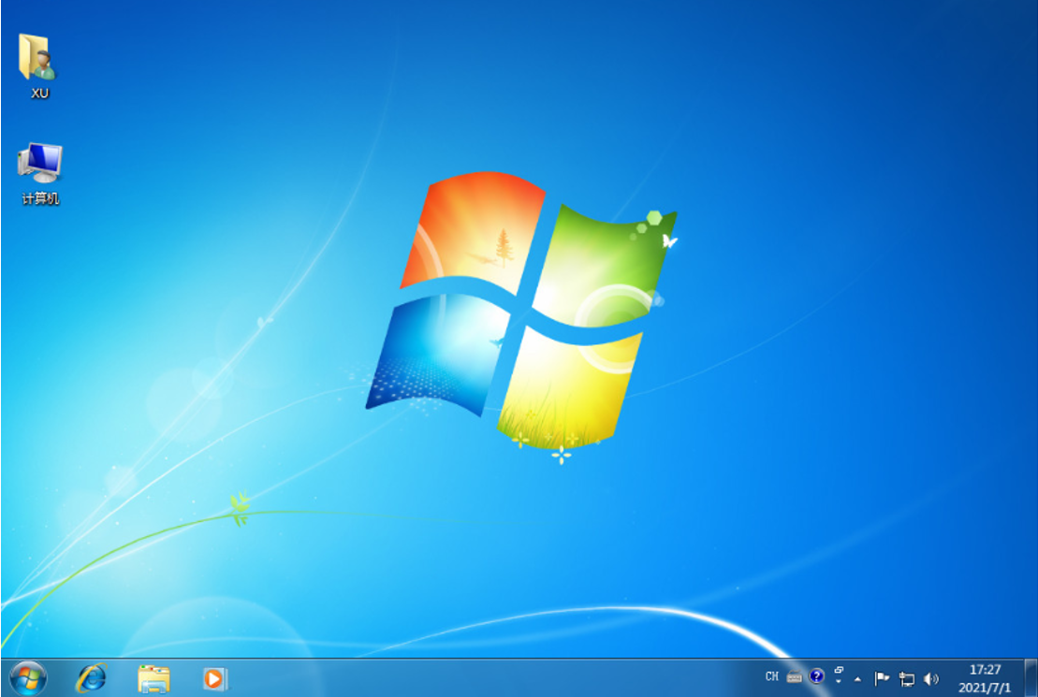Launch Windows Media Player from the taskbar
Screen dimensions: 1038x697
213,678
